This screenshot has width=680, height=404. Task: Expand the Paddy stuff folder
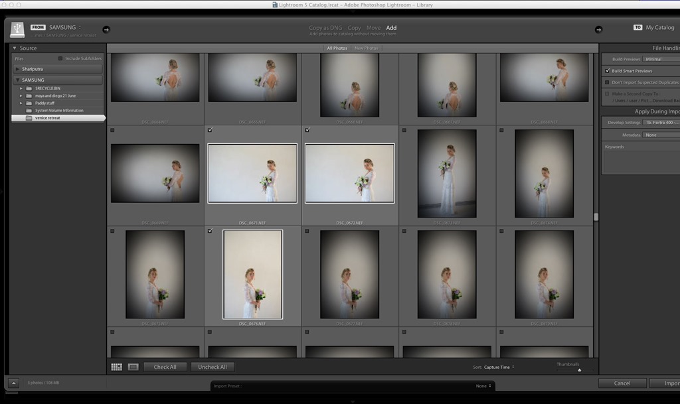[x=21, y=103]
